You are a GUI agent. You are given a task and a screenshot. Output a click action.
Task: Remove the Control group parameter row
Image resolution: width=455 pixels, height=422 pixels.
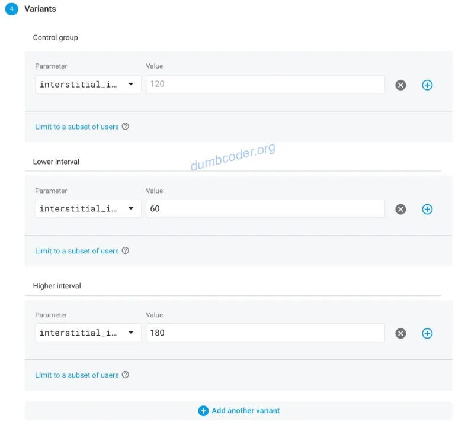(400, 85)
